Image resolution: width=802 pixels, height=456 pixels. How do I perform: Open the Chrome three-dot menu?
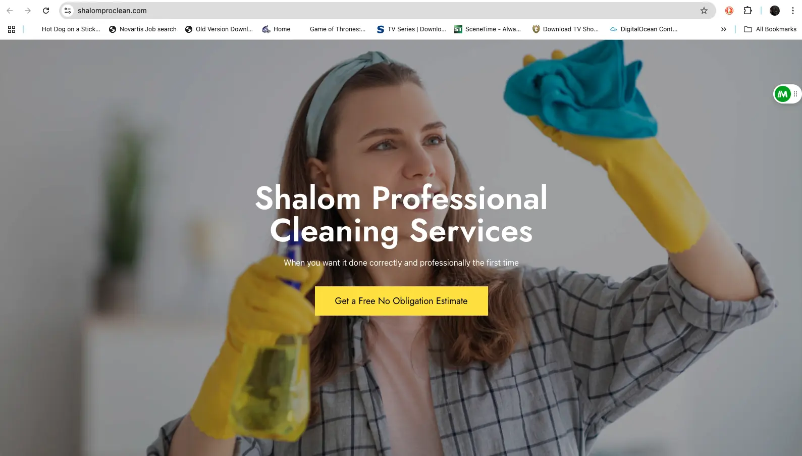tap(793, 11)
